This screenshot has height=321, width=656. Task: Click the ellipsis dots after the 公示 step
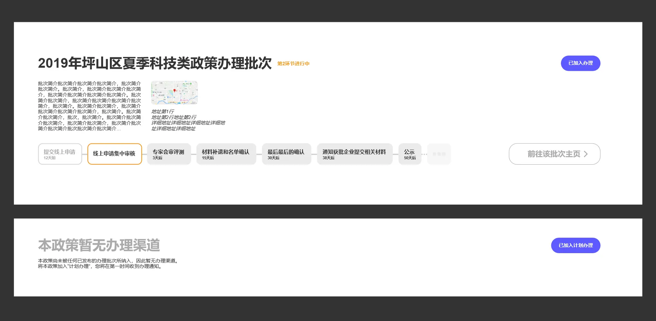pos(424,154)
